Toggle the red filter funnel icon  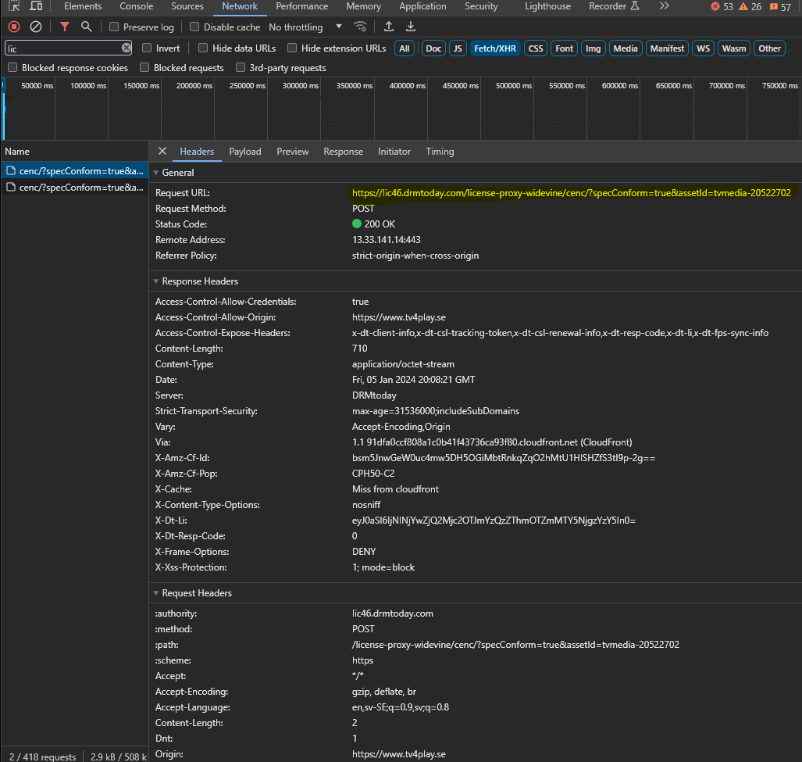[65, 27]
